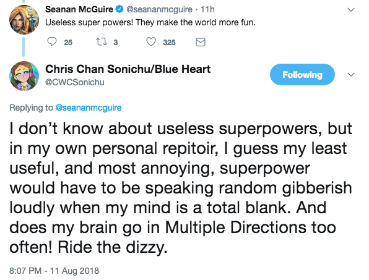Open the @CWCSonichu handle
Image resolution: width=369 pixels, height=280 pixels.
coord(74,82)
